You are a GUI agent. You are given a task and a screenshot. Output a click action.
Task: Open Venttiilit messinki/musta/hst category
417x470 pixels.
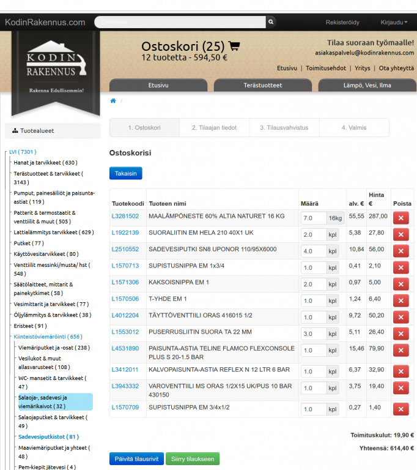coord(52,269)
